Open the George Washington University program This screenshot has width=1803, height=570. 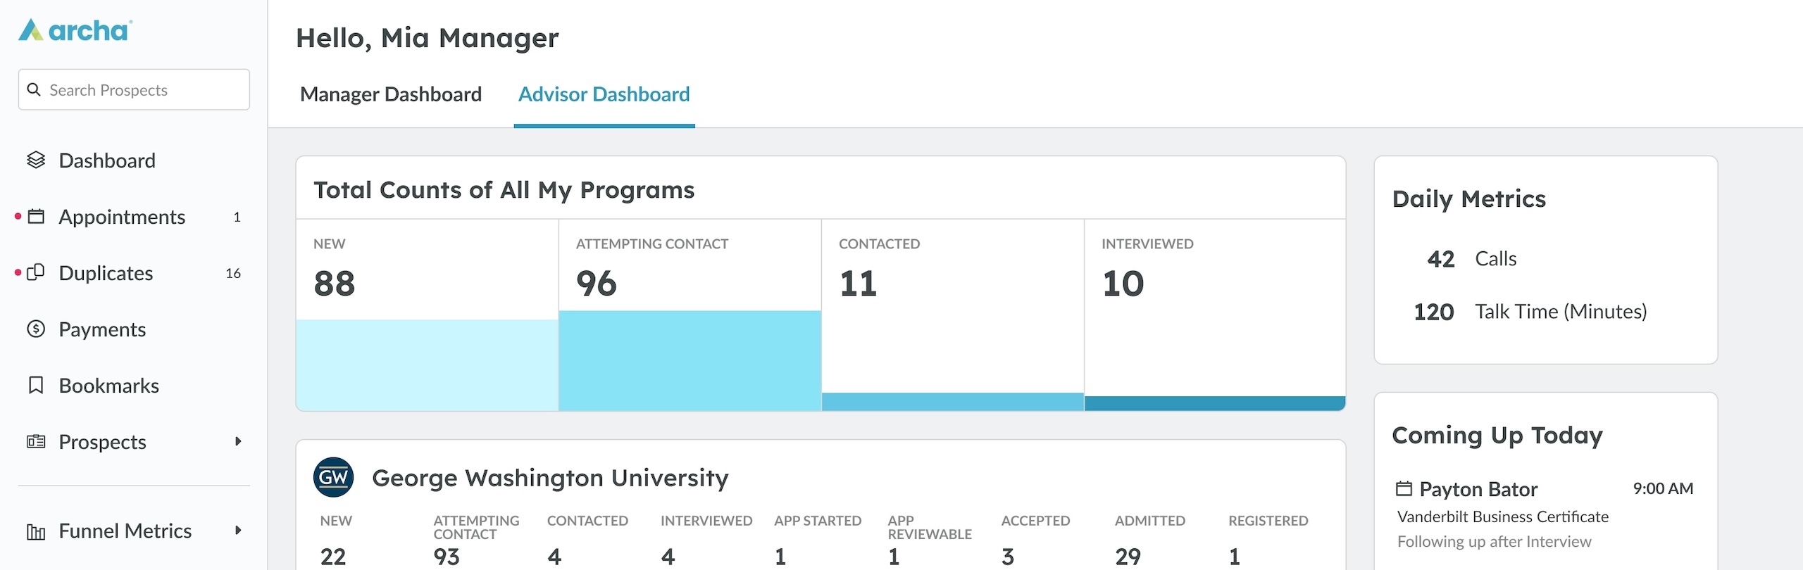(549, 478)
